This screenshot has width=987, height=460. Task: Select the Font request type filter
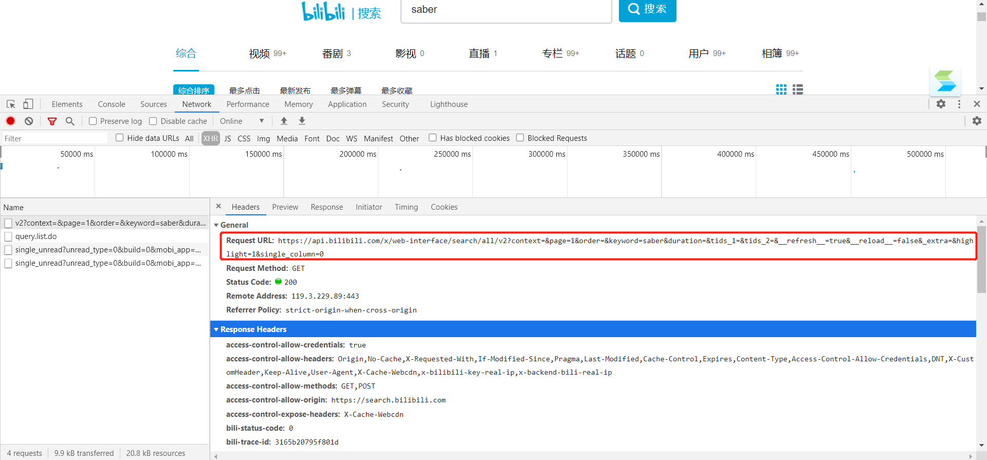point(312,139)
